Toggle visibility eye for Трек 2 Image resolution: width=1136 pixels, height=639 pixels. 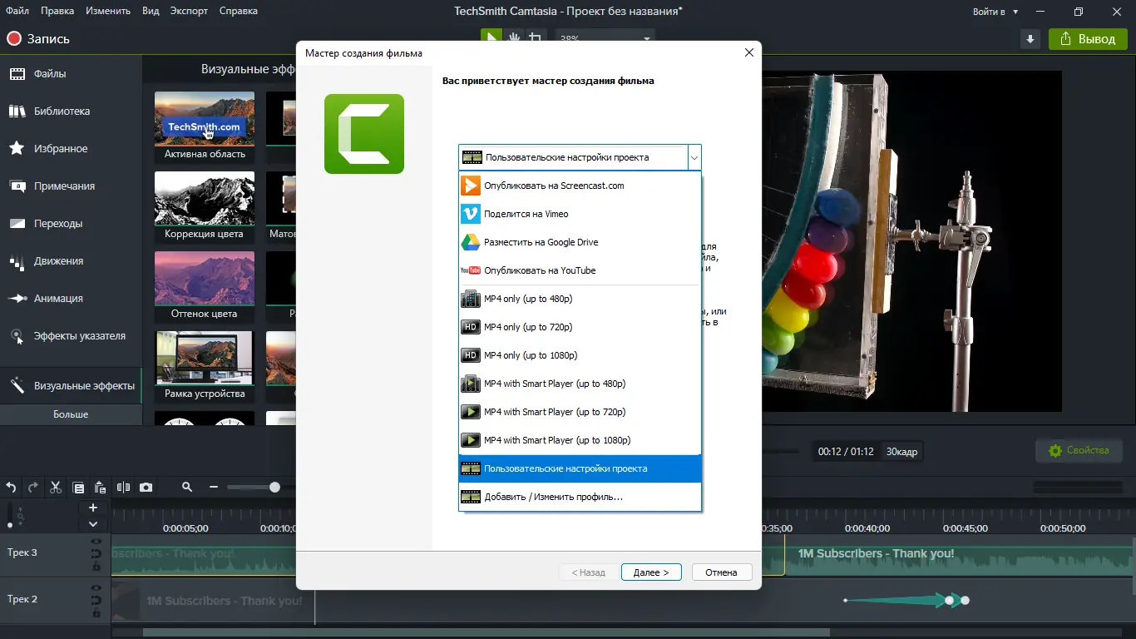tap(96, 588)
